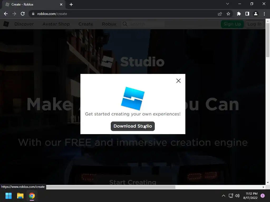This screenshot has width=270, height=202.
Task: Open the Chrome three-dot menu
Action: pyautogui.click(x=264, y=14)
